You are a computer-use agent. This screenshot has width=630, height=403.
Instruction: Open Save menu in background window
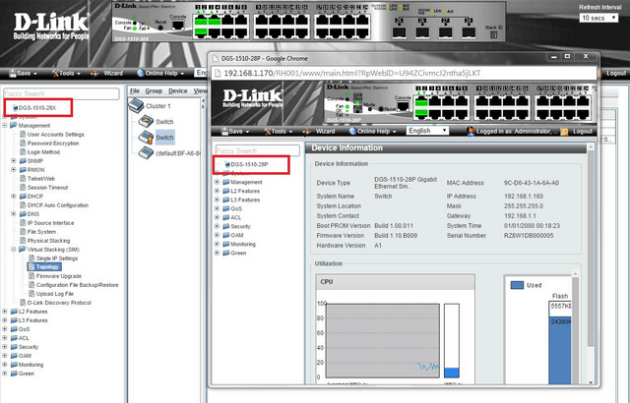(23, 73)
